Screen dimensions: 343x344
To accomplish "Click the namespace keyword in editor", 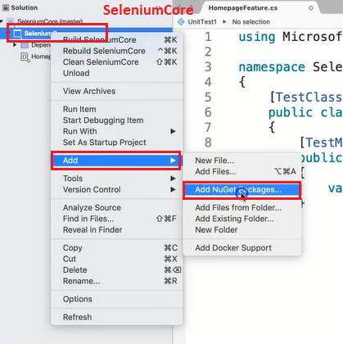I will [272, 67].
